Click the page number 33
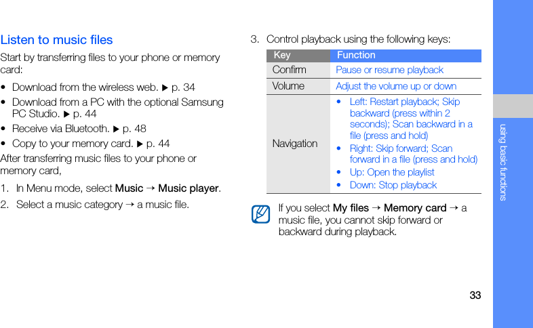 pyautogui.click(x=475, y=295)
